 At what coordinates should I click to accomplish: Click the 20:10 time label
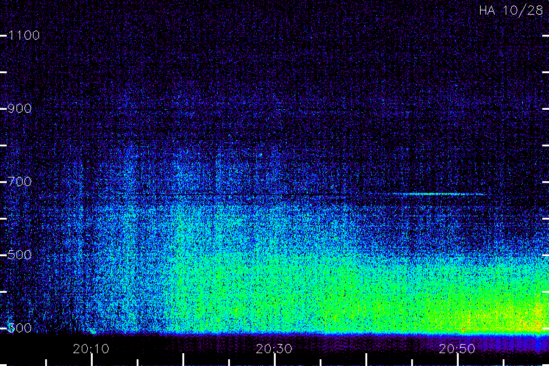[91, 349]
